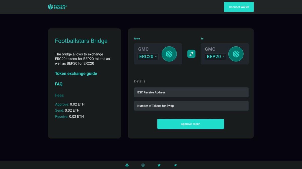
Task: Expand the ERC20 network dropdown under From
Action: (x=148, y=56)
